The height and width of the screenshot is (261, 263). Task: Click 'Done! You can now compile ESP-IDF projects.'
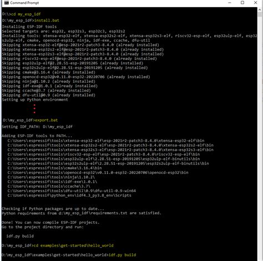[50, 223]
